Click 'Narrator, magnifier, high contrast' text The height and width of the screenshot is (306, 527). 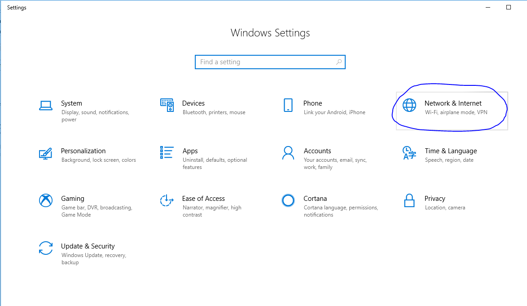[x=212, y=211]
